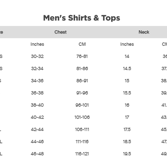Click chest CM value 91-96
The height and width of the screenshot is (167, 167).
82,93
